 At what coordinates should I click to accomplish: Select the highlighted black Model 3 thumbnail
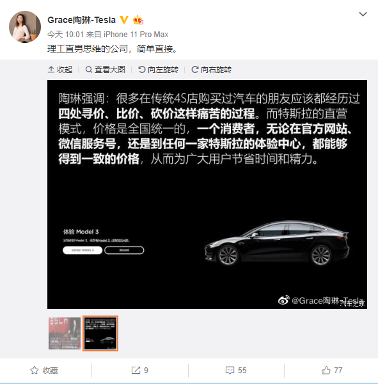coord(100,333)
